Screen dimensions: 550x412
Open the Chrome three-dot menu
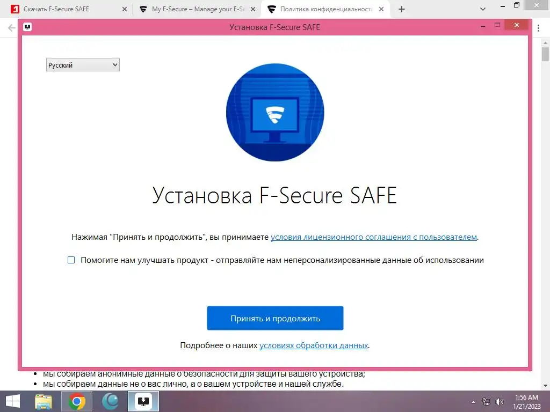[x=538, y=28]
